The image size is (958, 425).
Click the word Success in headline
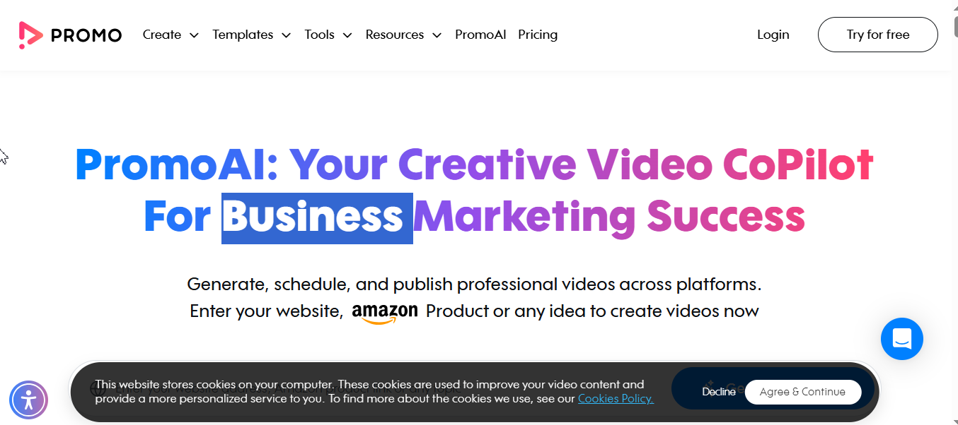[x=726, y=217]
